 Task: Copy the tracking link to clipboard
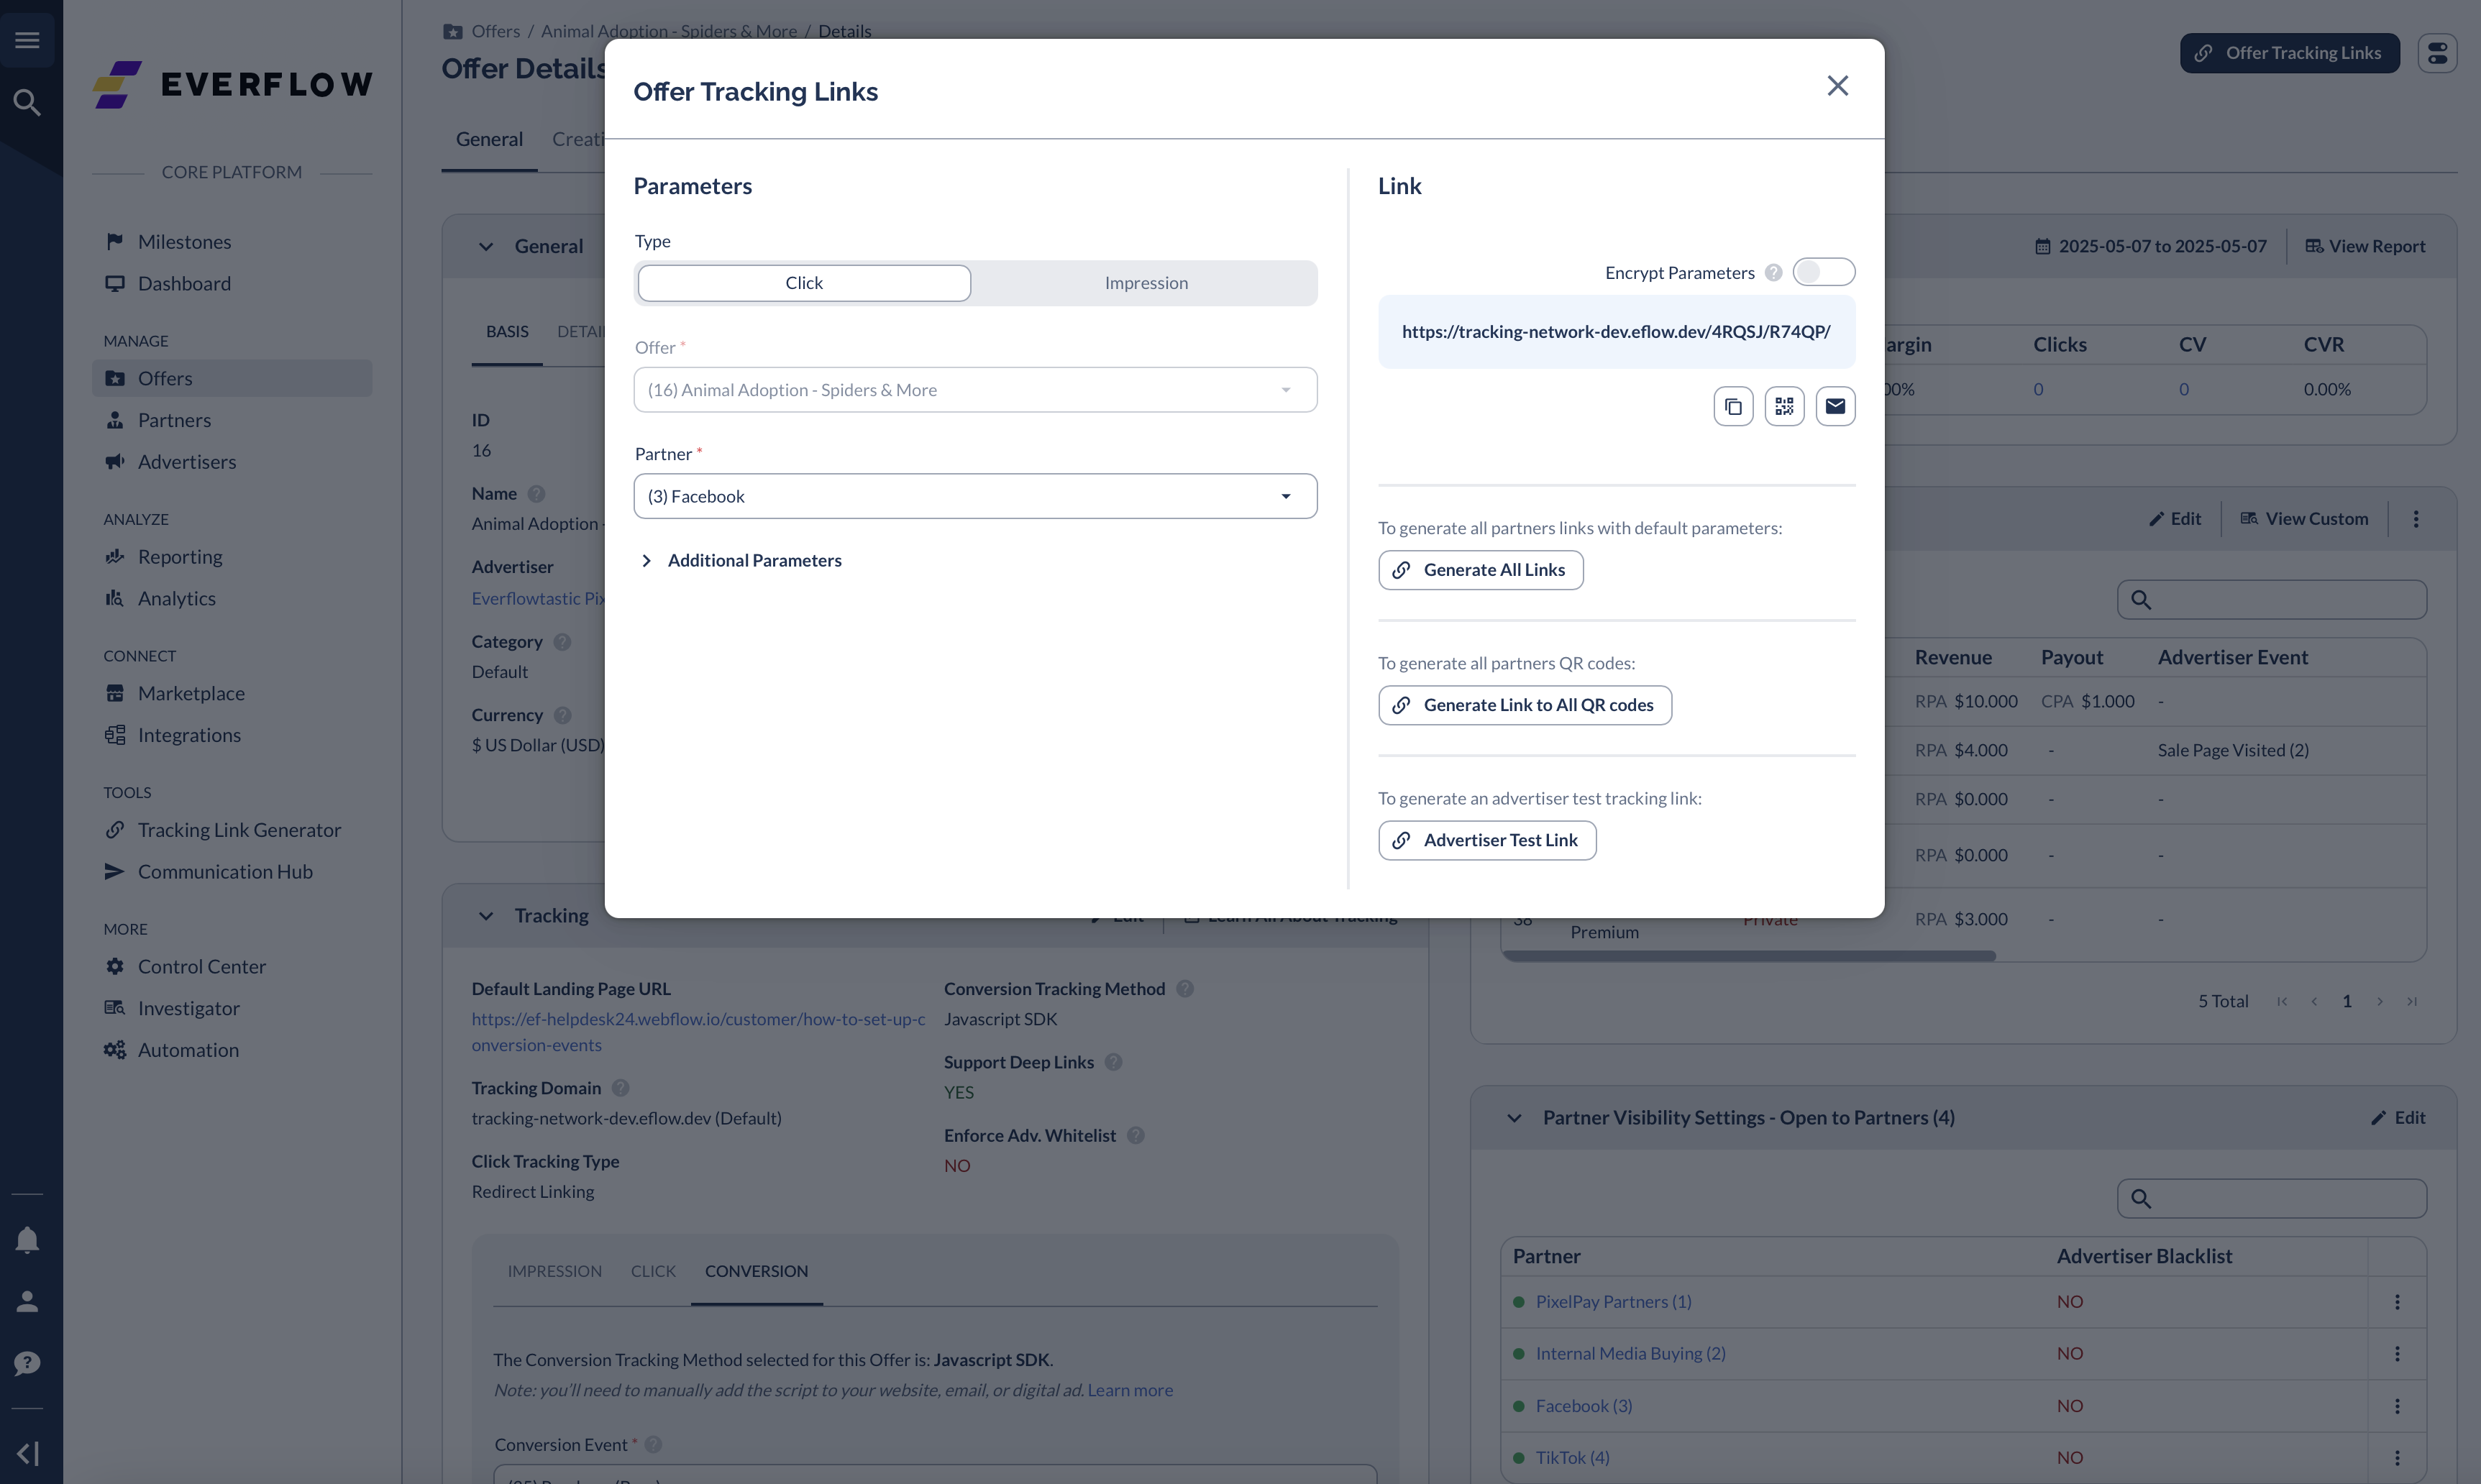click(x=1733, y=406)
